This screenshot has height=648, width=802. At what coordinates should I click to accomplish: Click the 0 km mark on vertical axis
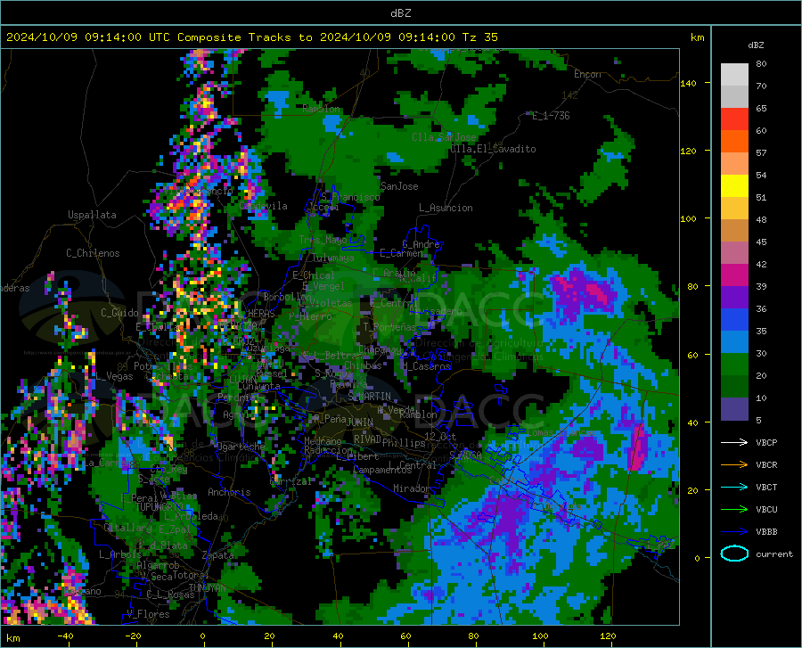point(697,558)
